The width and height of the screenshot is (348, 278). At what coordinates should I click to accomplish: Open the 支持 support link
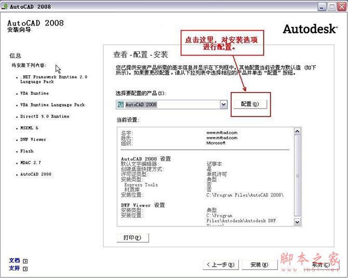pos(15,268)
